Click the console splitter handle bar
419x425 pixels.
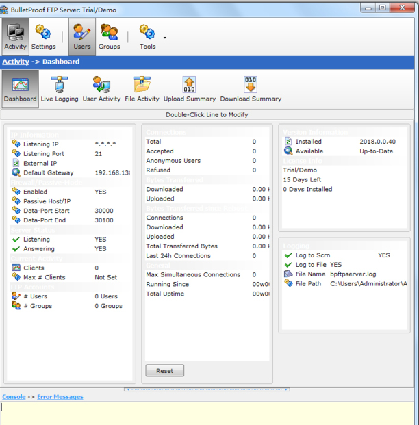pyautogui.click(x=207, y=389)
